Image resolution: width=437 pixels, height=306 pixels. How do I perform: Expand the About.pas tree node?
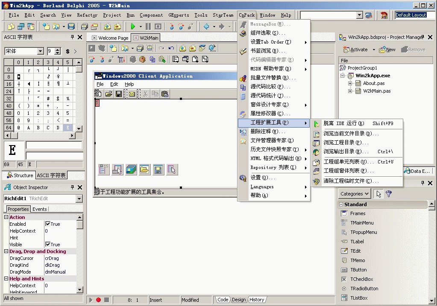click(350, 84)
